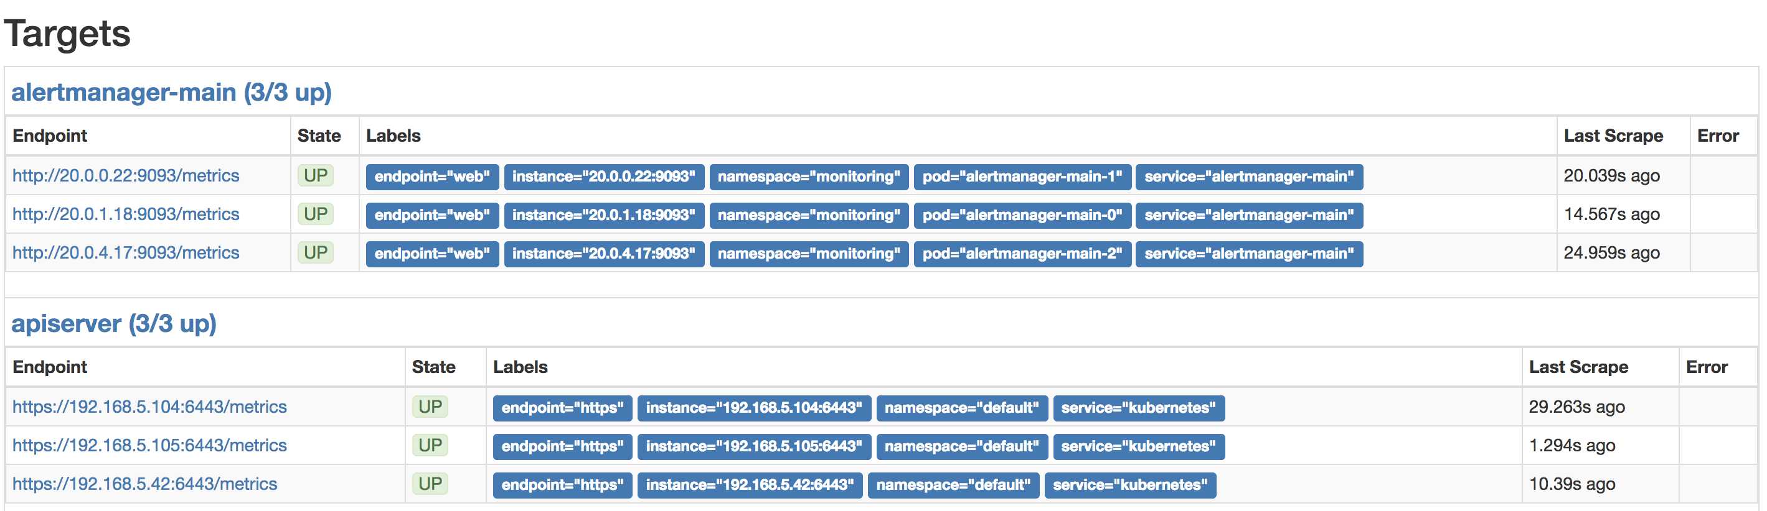
Task: Click the 24.959s ago last scrape value
Action: pos(1611,253)
